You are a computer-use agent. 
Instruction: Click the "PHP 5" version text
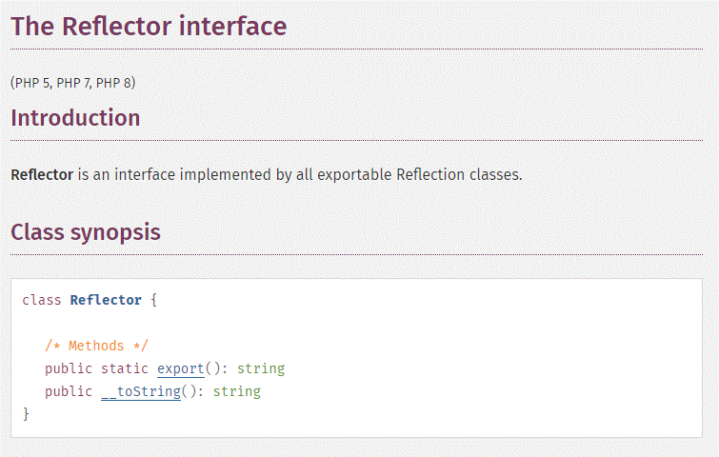[33, 83]
